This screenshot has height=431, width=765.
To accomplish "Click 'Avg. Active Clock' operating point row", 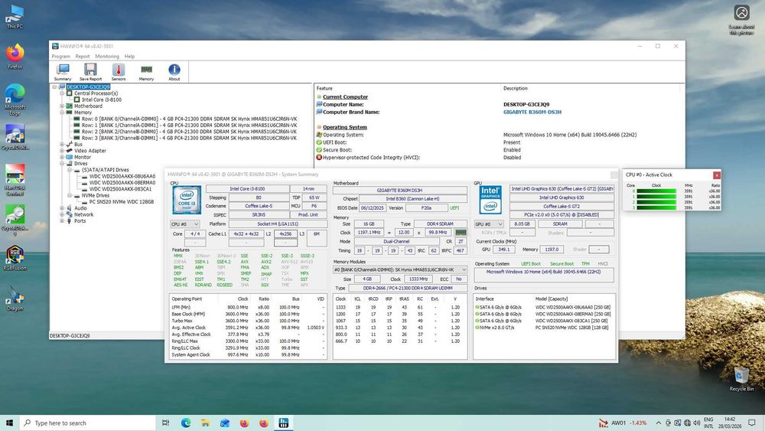I will point(247,328).
